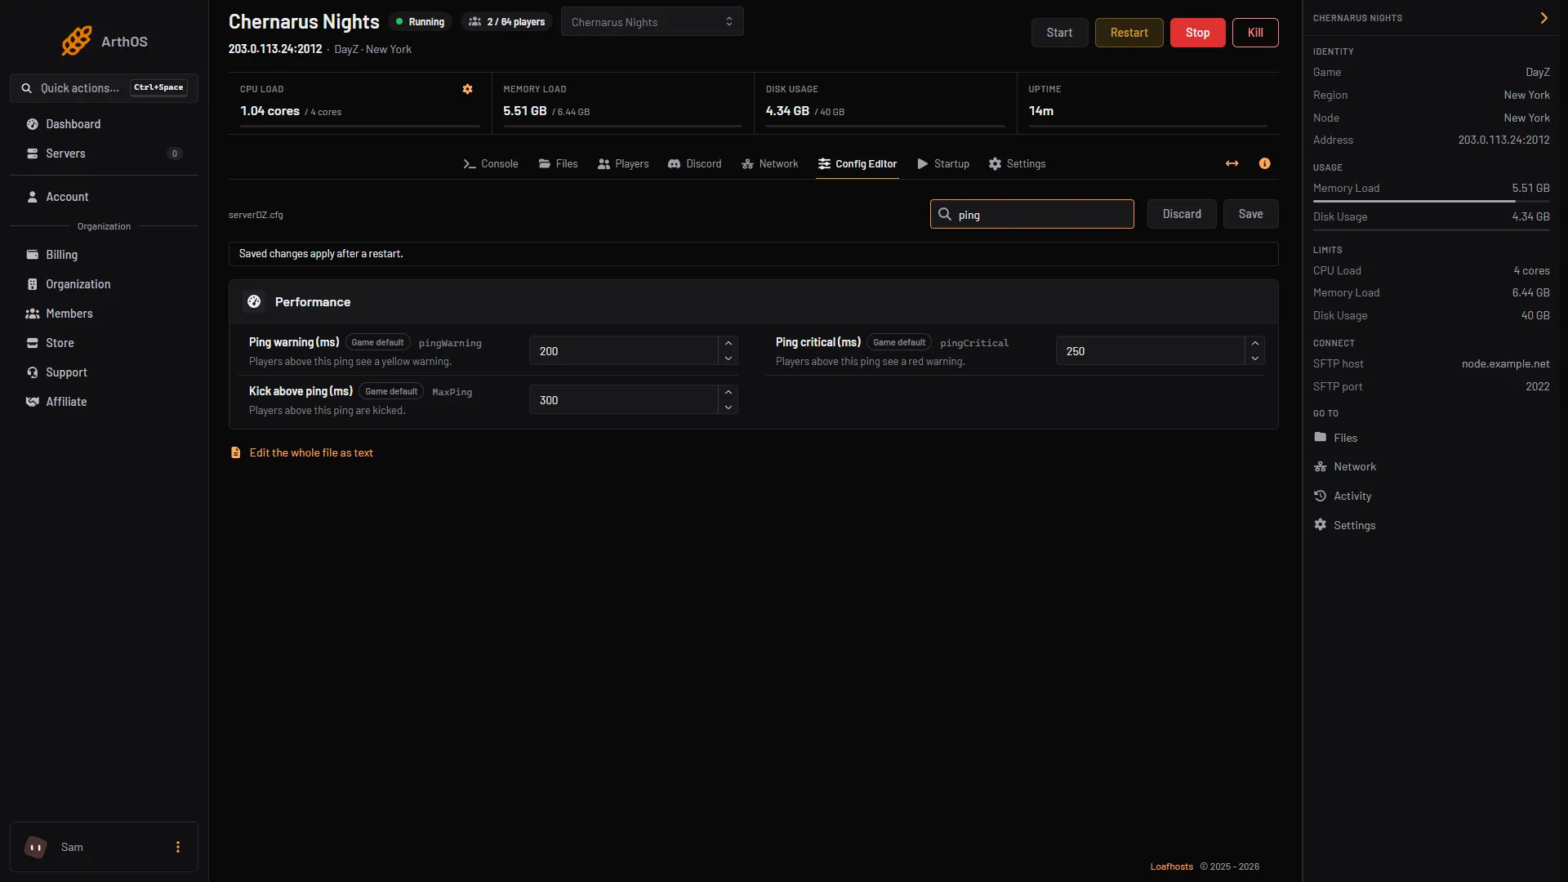This screenshot has height=882, width=1568.
Task: Open Billing in the sidebar
Action: [104, 255]
